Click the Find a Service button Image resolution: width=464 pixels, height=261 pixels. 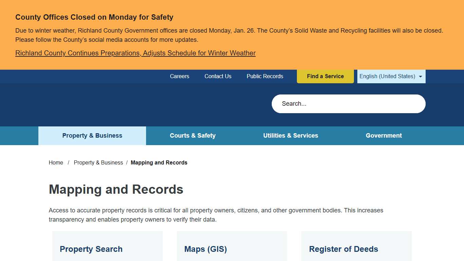pos(325,76)
